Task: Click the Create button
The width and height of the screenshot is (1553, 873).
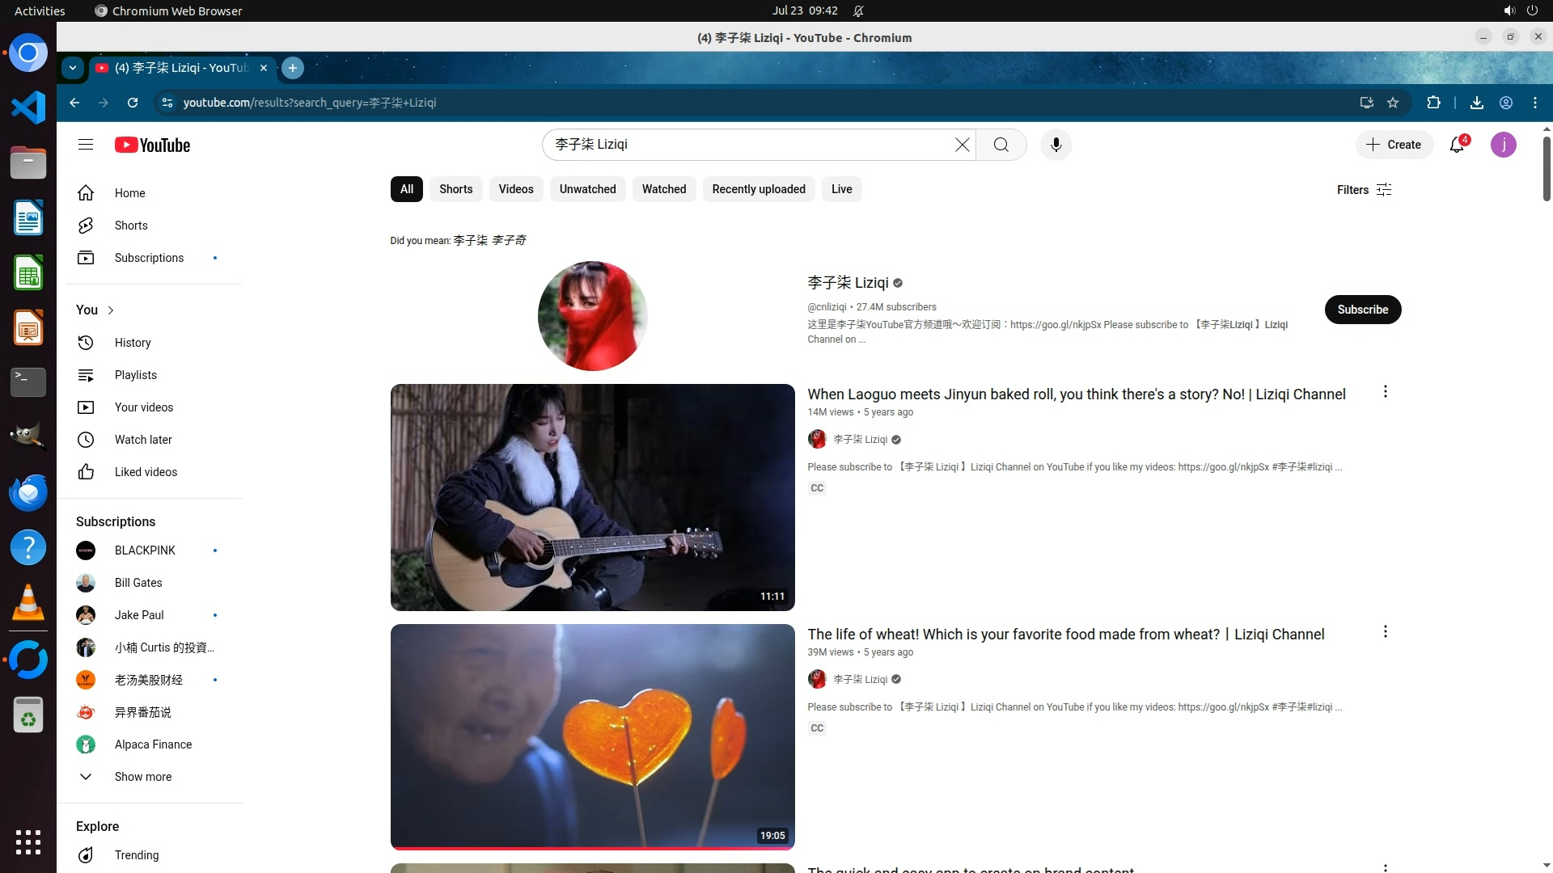Action: tap(1394, 145)
